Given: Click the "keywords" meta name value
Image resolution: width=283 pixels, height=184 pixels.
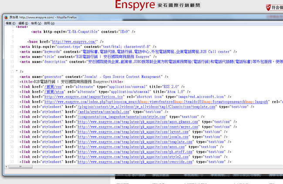Looking at the screenshot, I should 52,52.
